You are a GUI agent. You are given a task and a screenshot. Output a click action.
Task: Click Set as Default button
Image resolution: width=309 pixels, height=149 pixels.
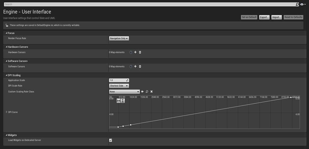[x=249, y=17]
